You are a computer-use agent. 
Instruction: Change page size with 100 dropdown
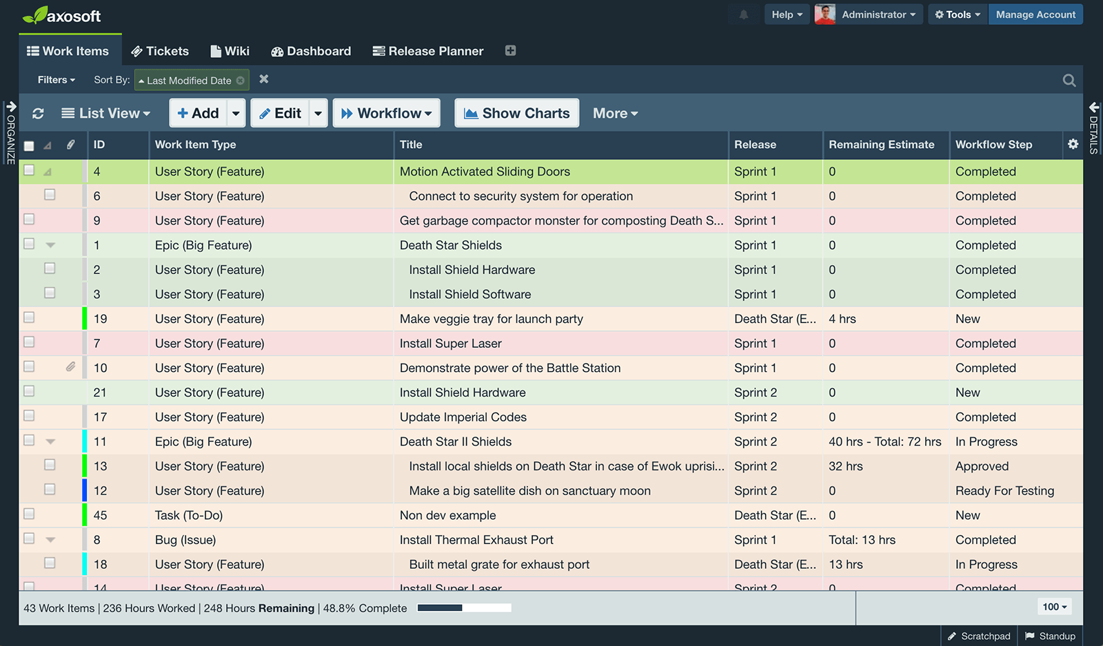tap(1055, 607)
